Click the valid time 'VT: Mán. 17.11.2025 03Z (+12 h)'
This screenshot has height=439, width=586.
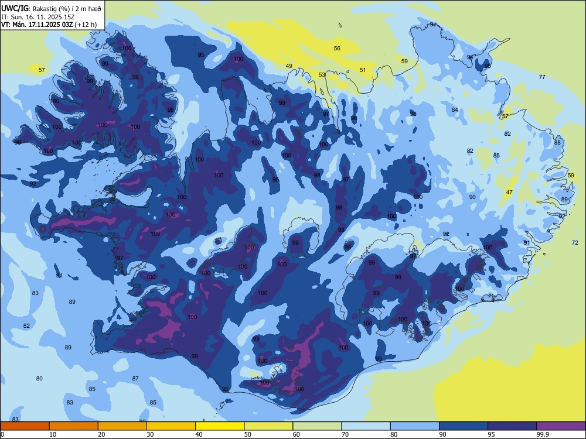(49, 25)
